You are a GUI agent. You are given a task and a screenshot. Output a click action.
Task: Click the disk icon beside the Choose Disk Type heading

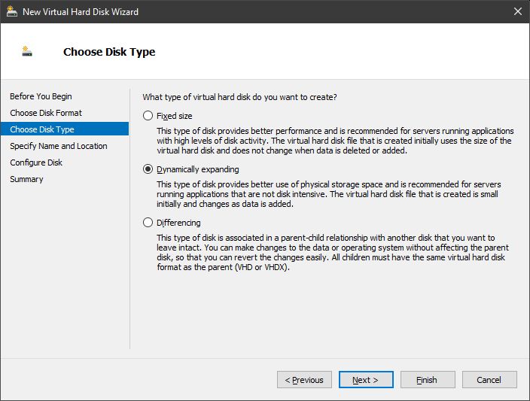tap(27, 51)
